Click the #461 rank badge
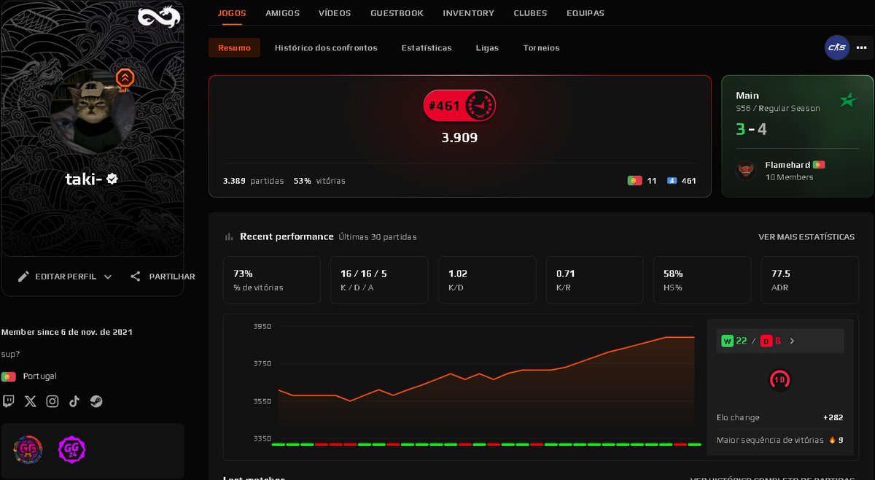 (459, 107)
